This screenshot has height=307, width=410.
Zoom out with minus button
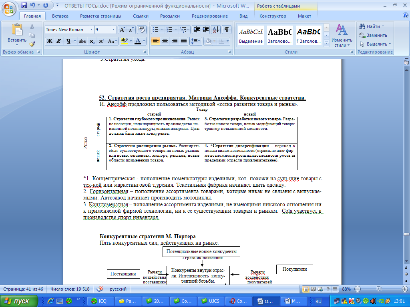pos(358,289)
